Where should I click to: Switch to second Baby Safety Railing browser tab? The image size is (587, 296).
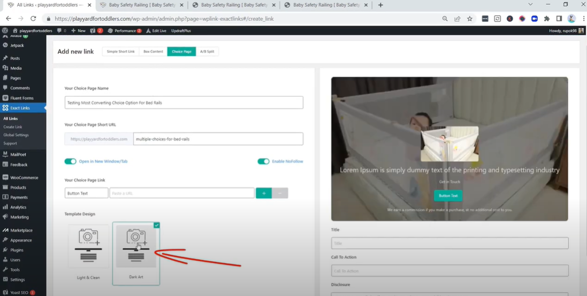pos(234,5)
